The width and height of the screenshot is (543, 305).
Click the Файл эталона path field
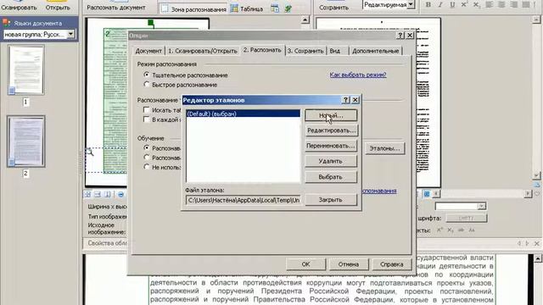tap(244, 200)
